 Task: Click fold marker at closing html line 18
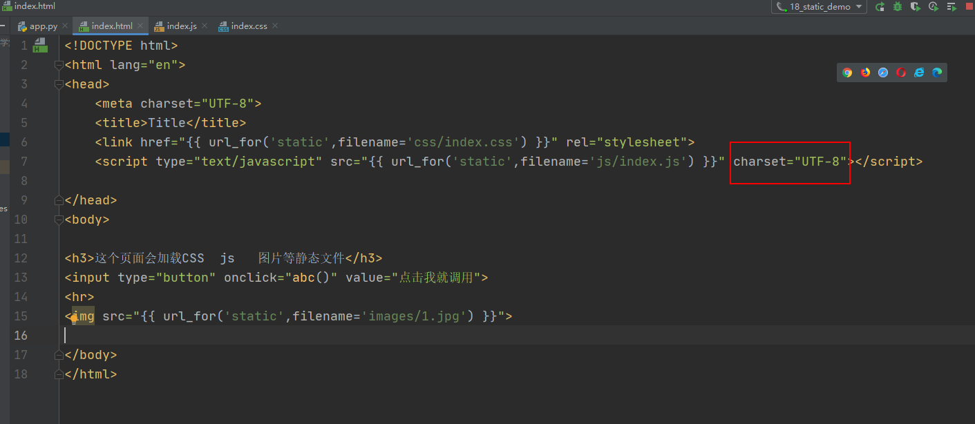[x=59, y=374]
